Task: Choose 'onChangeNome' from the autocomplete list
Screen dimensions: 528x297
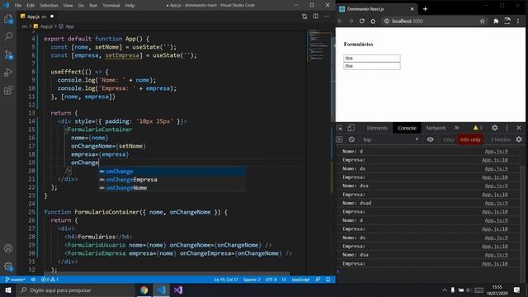Action: (x=172, y=188)
